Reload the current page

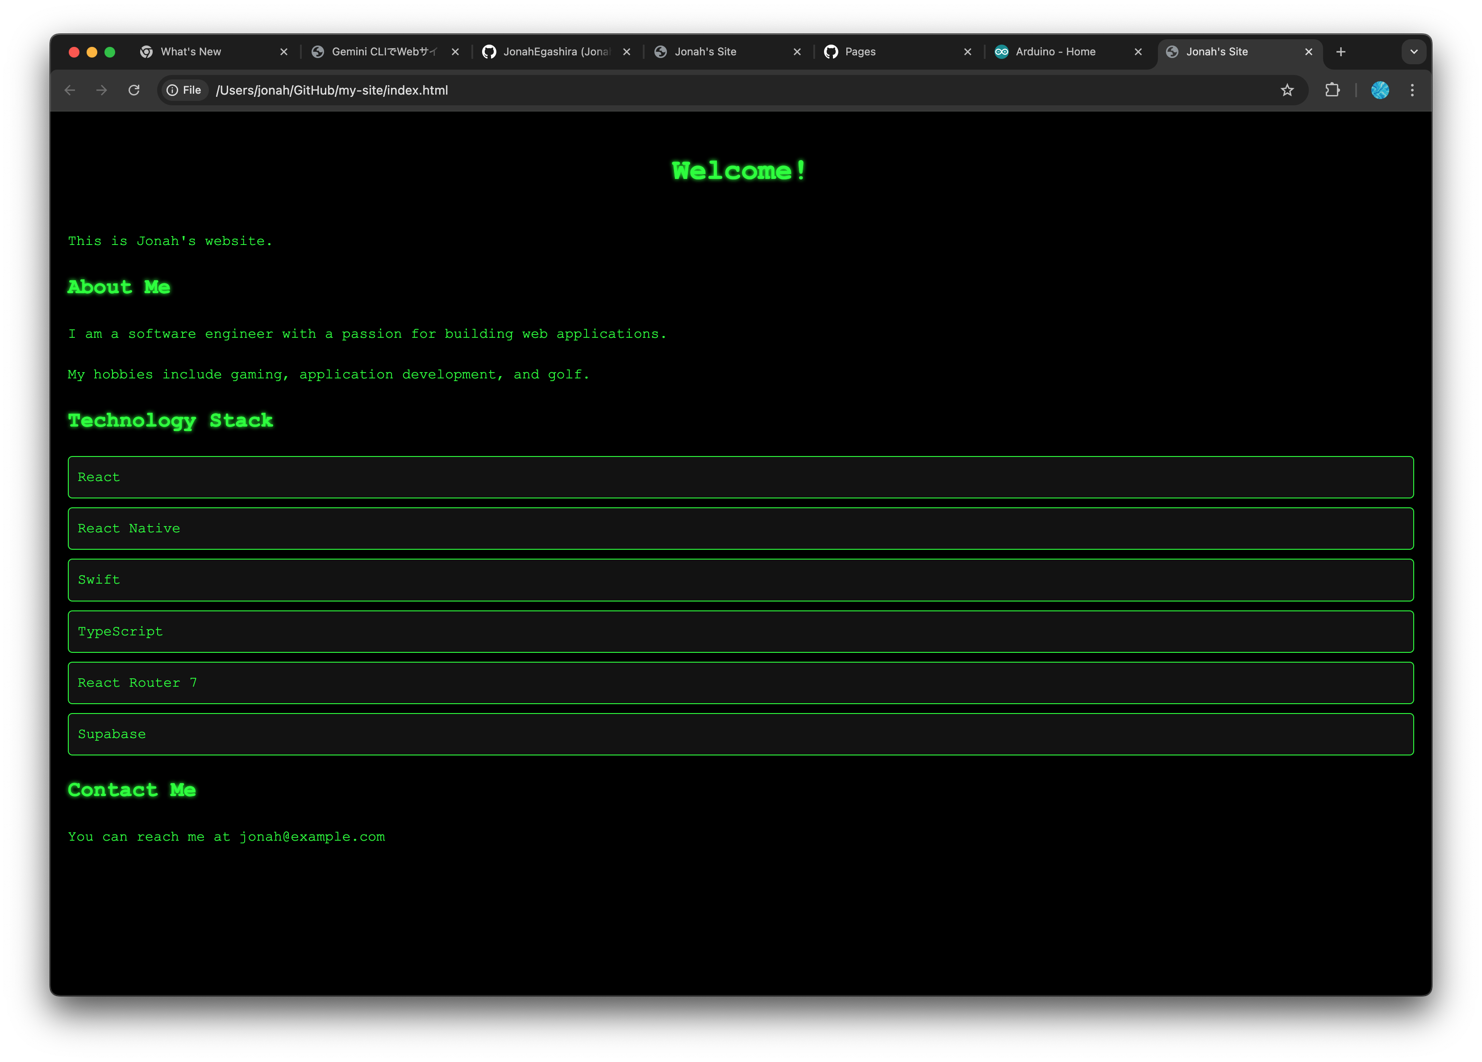point(134,90)
